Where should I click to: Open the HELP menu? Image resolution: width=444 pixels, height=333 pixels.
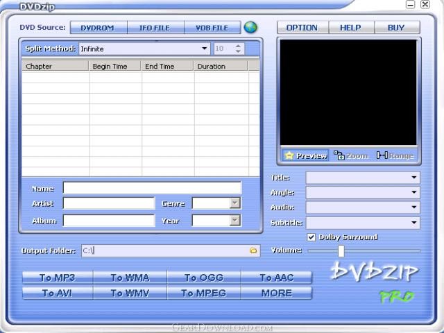tap(351, 28)
